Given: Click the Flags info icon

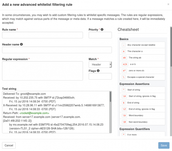Looking at the screenshot, I should click(98, 71).
